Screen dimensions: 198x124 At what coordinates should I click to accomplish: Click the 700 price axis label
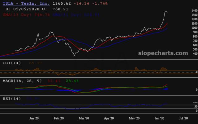(195, 41)
